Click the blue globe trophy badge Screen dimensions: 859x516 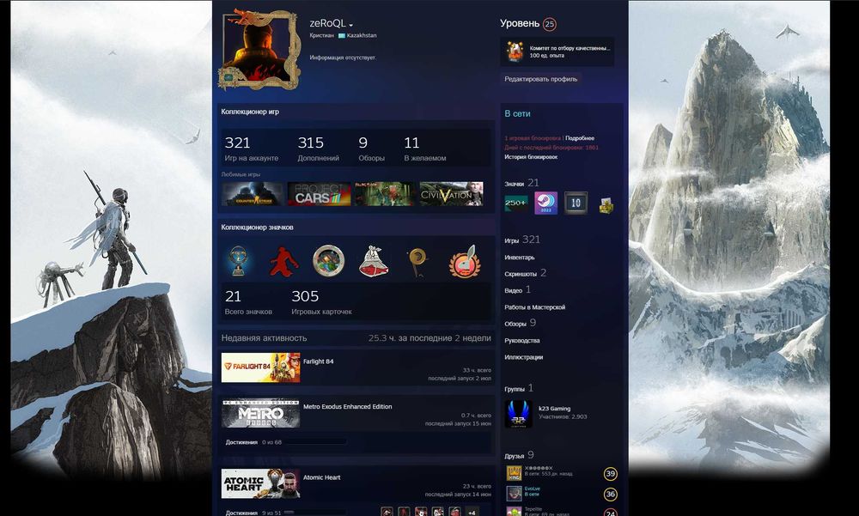[238, 261]
